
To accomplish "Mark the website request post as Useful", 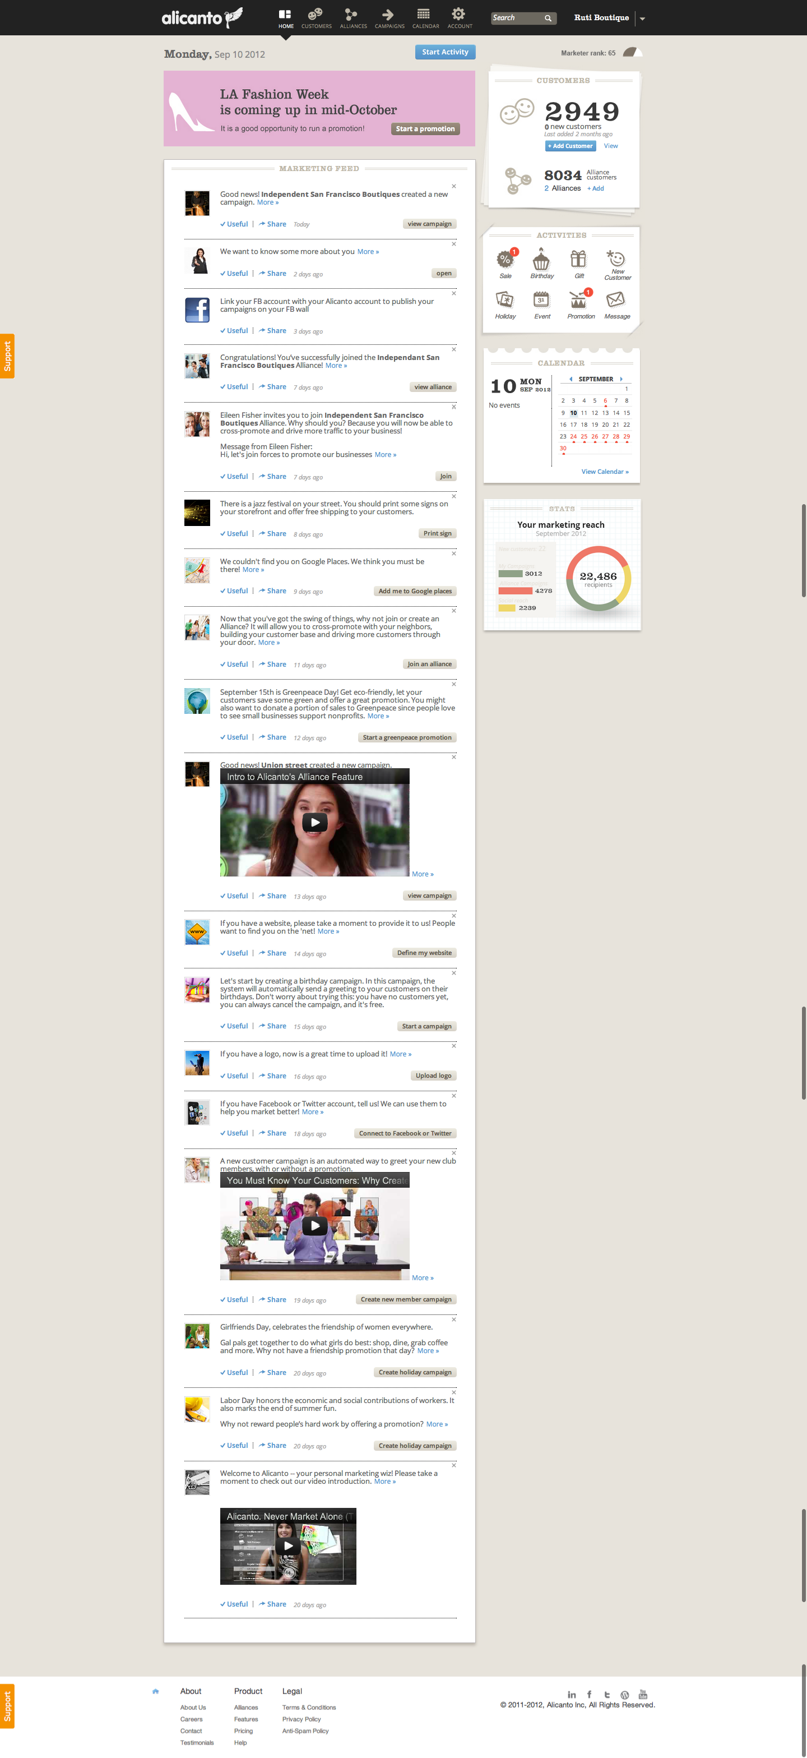I will click(234, 953).
